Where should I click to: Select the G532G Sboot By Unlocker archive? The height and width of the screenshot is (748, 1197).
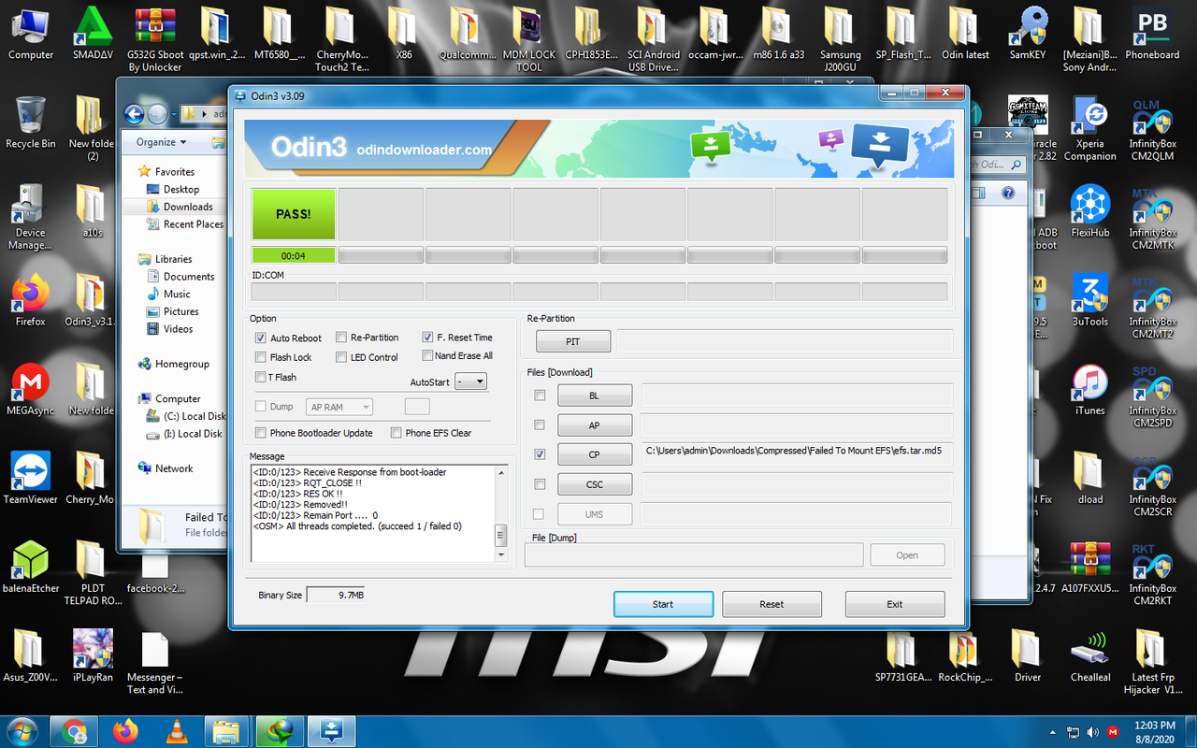coord(155,39)
